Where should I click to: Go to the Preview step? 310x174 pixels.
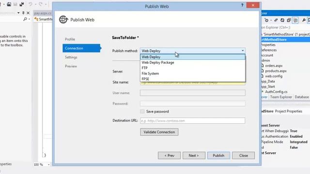click(x=71, y=66)
